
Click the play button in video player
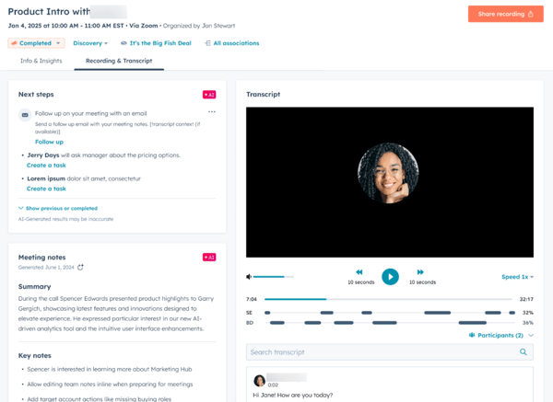point(390,276)
